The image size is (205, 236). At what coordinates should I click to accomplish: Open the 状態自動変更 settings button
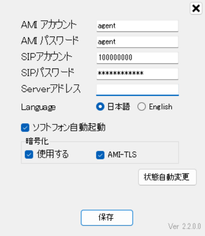[x=167, y=177]
